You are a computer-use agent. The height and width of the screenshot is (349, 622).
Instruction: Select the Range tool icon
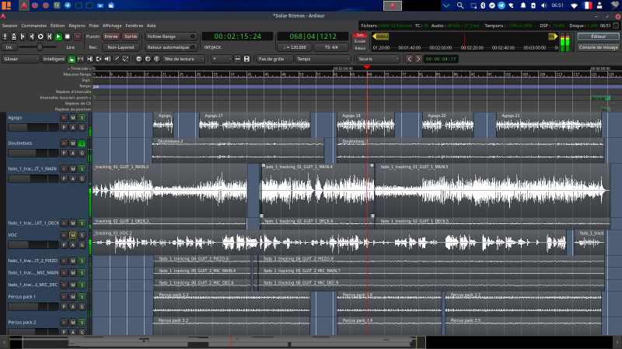click(x=82, y=59)
